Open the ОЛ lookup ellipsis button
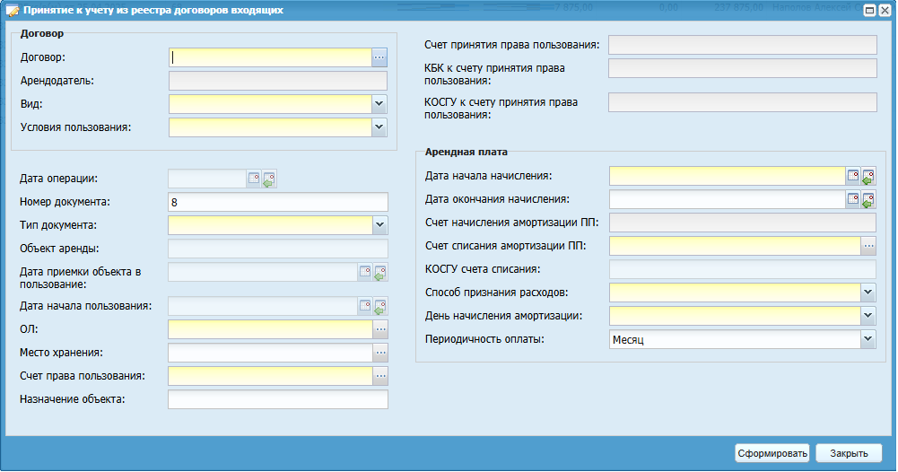The image size is (898, 472). click(380, 329)
